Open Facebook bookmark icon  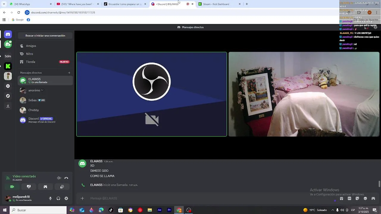[x=28, y=20]
